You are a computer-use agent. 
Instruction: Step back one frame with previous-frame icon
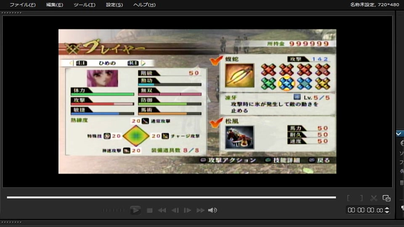175,210
